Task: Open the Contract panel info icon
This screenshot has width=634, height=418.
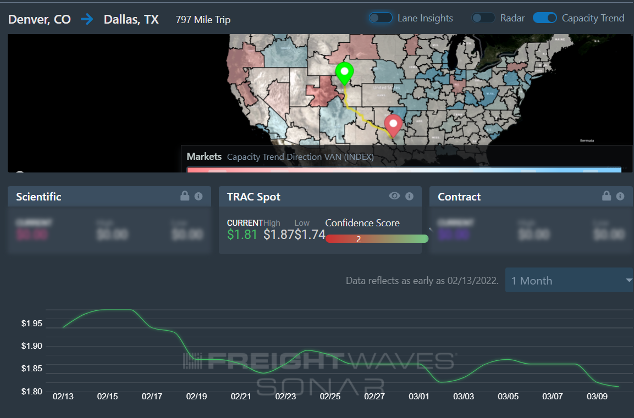Action: click(x=620, y=196)
